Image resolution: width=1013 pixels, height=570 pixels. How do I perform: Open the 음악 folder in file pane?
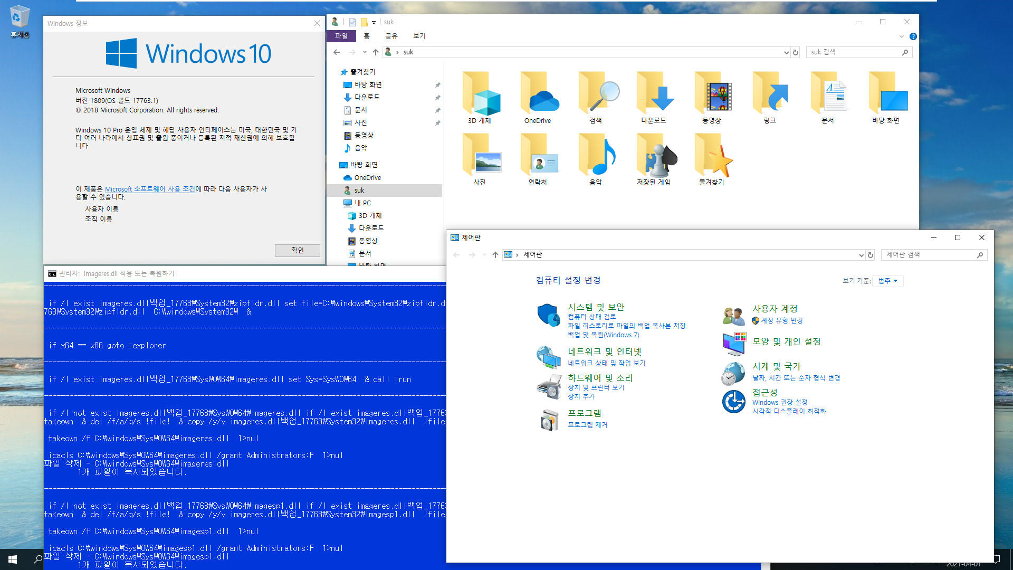coord(596,159)
